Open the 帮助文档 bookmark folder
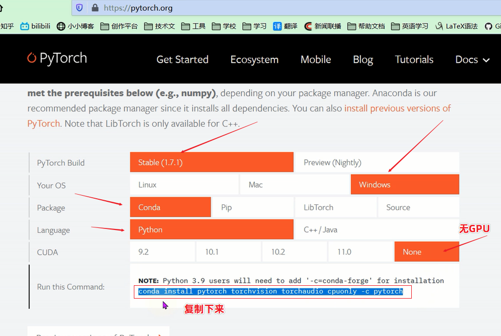Screen dimensions: 501x336 point(366,26)
